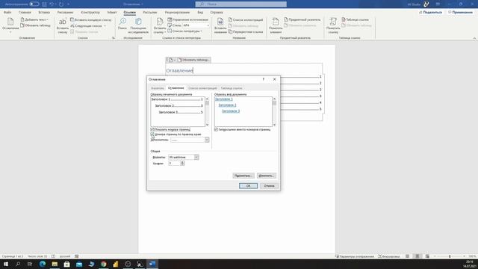The width and height of the screenshot is (478, 269).
Task: Open the Edge browser from the taskbar
Action: tap(43, 264)
